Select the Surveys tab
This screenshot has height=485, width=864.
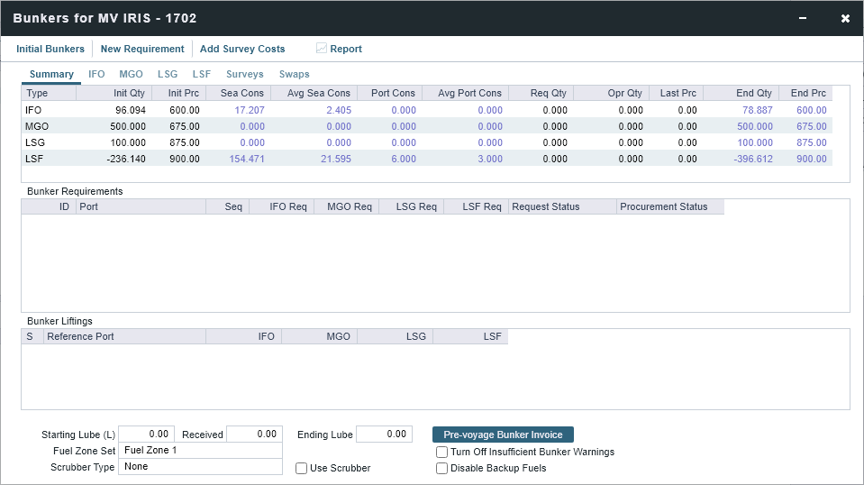click(244, 74)
